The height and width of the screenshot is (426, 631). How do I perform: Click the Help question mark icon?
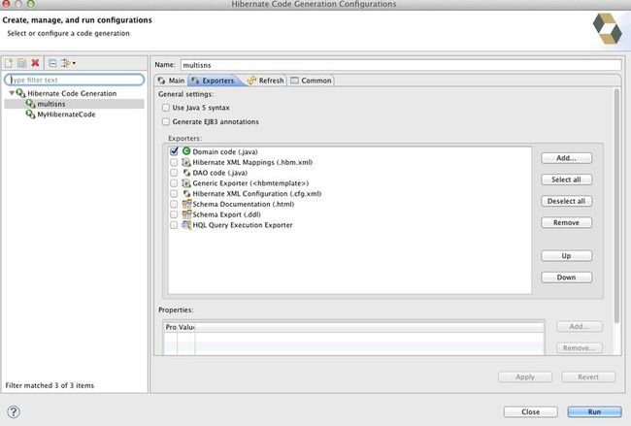click(x=14, y=411)
